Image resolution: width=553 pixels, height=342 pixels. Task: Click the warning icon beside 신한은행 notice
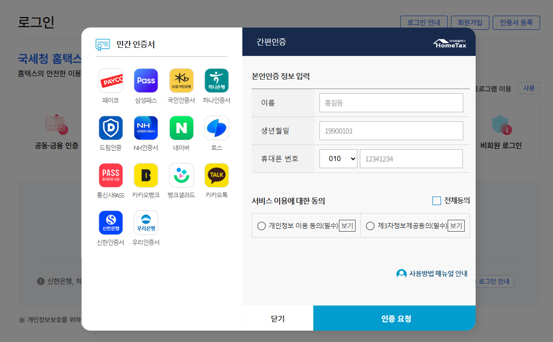(x=41, y=281)
